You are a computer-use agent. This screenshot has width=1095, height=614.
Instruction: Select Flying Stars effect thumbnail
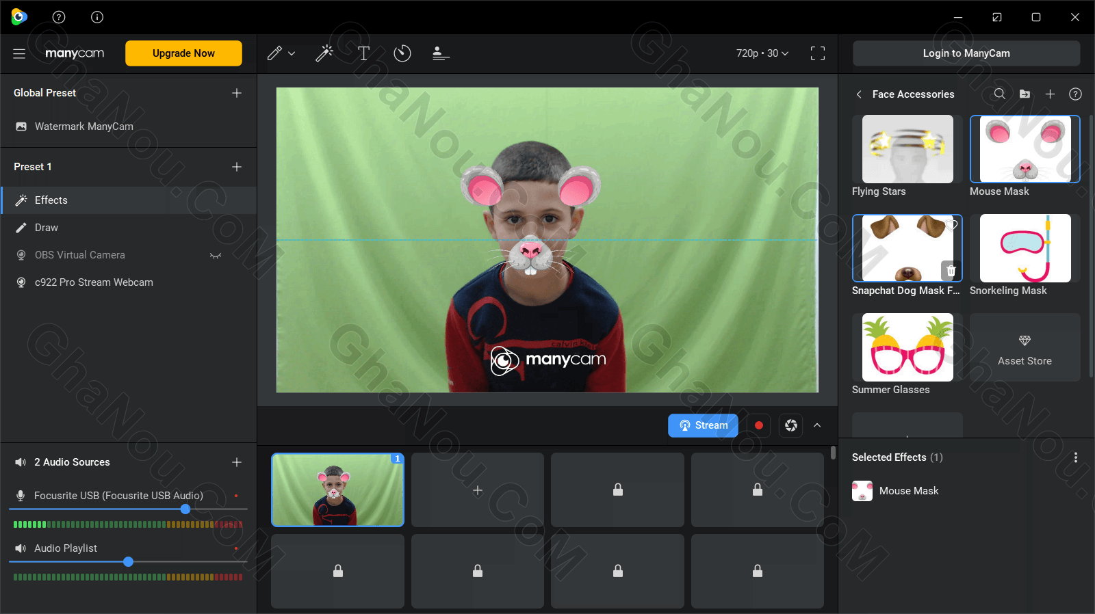click(x=907, y=149)
